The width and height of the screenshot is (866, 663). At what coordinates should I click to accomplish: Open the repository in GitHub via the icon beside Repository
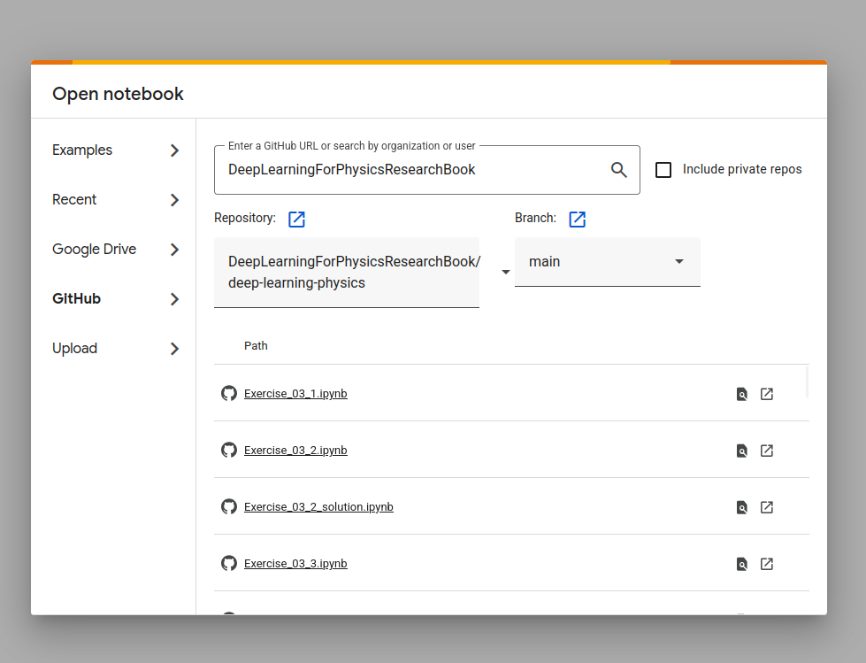tap(296, 219)
